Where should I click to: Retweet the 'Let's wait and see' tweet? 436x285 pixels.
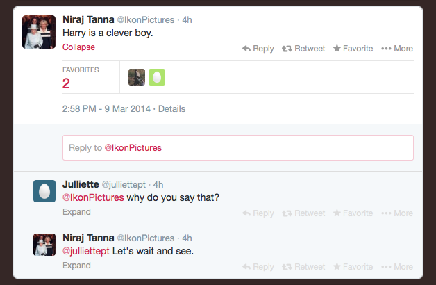[x=303, y=267]
